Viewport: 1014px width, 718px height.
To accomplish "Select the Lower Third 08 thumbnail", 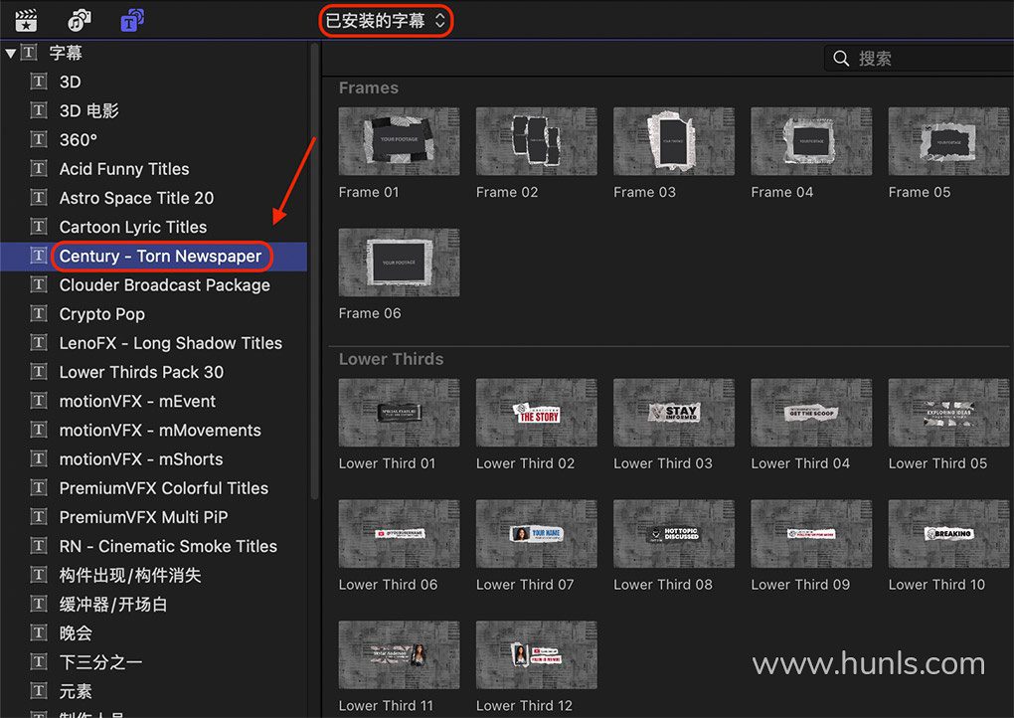I will (674, 534).
